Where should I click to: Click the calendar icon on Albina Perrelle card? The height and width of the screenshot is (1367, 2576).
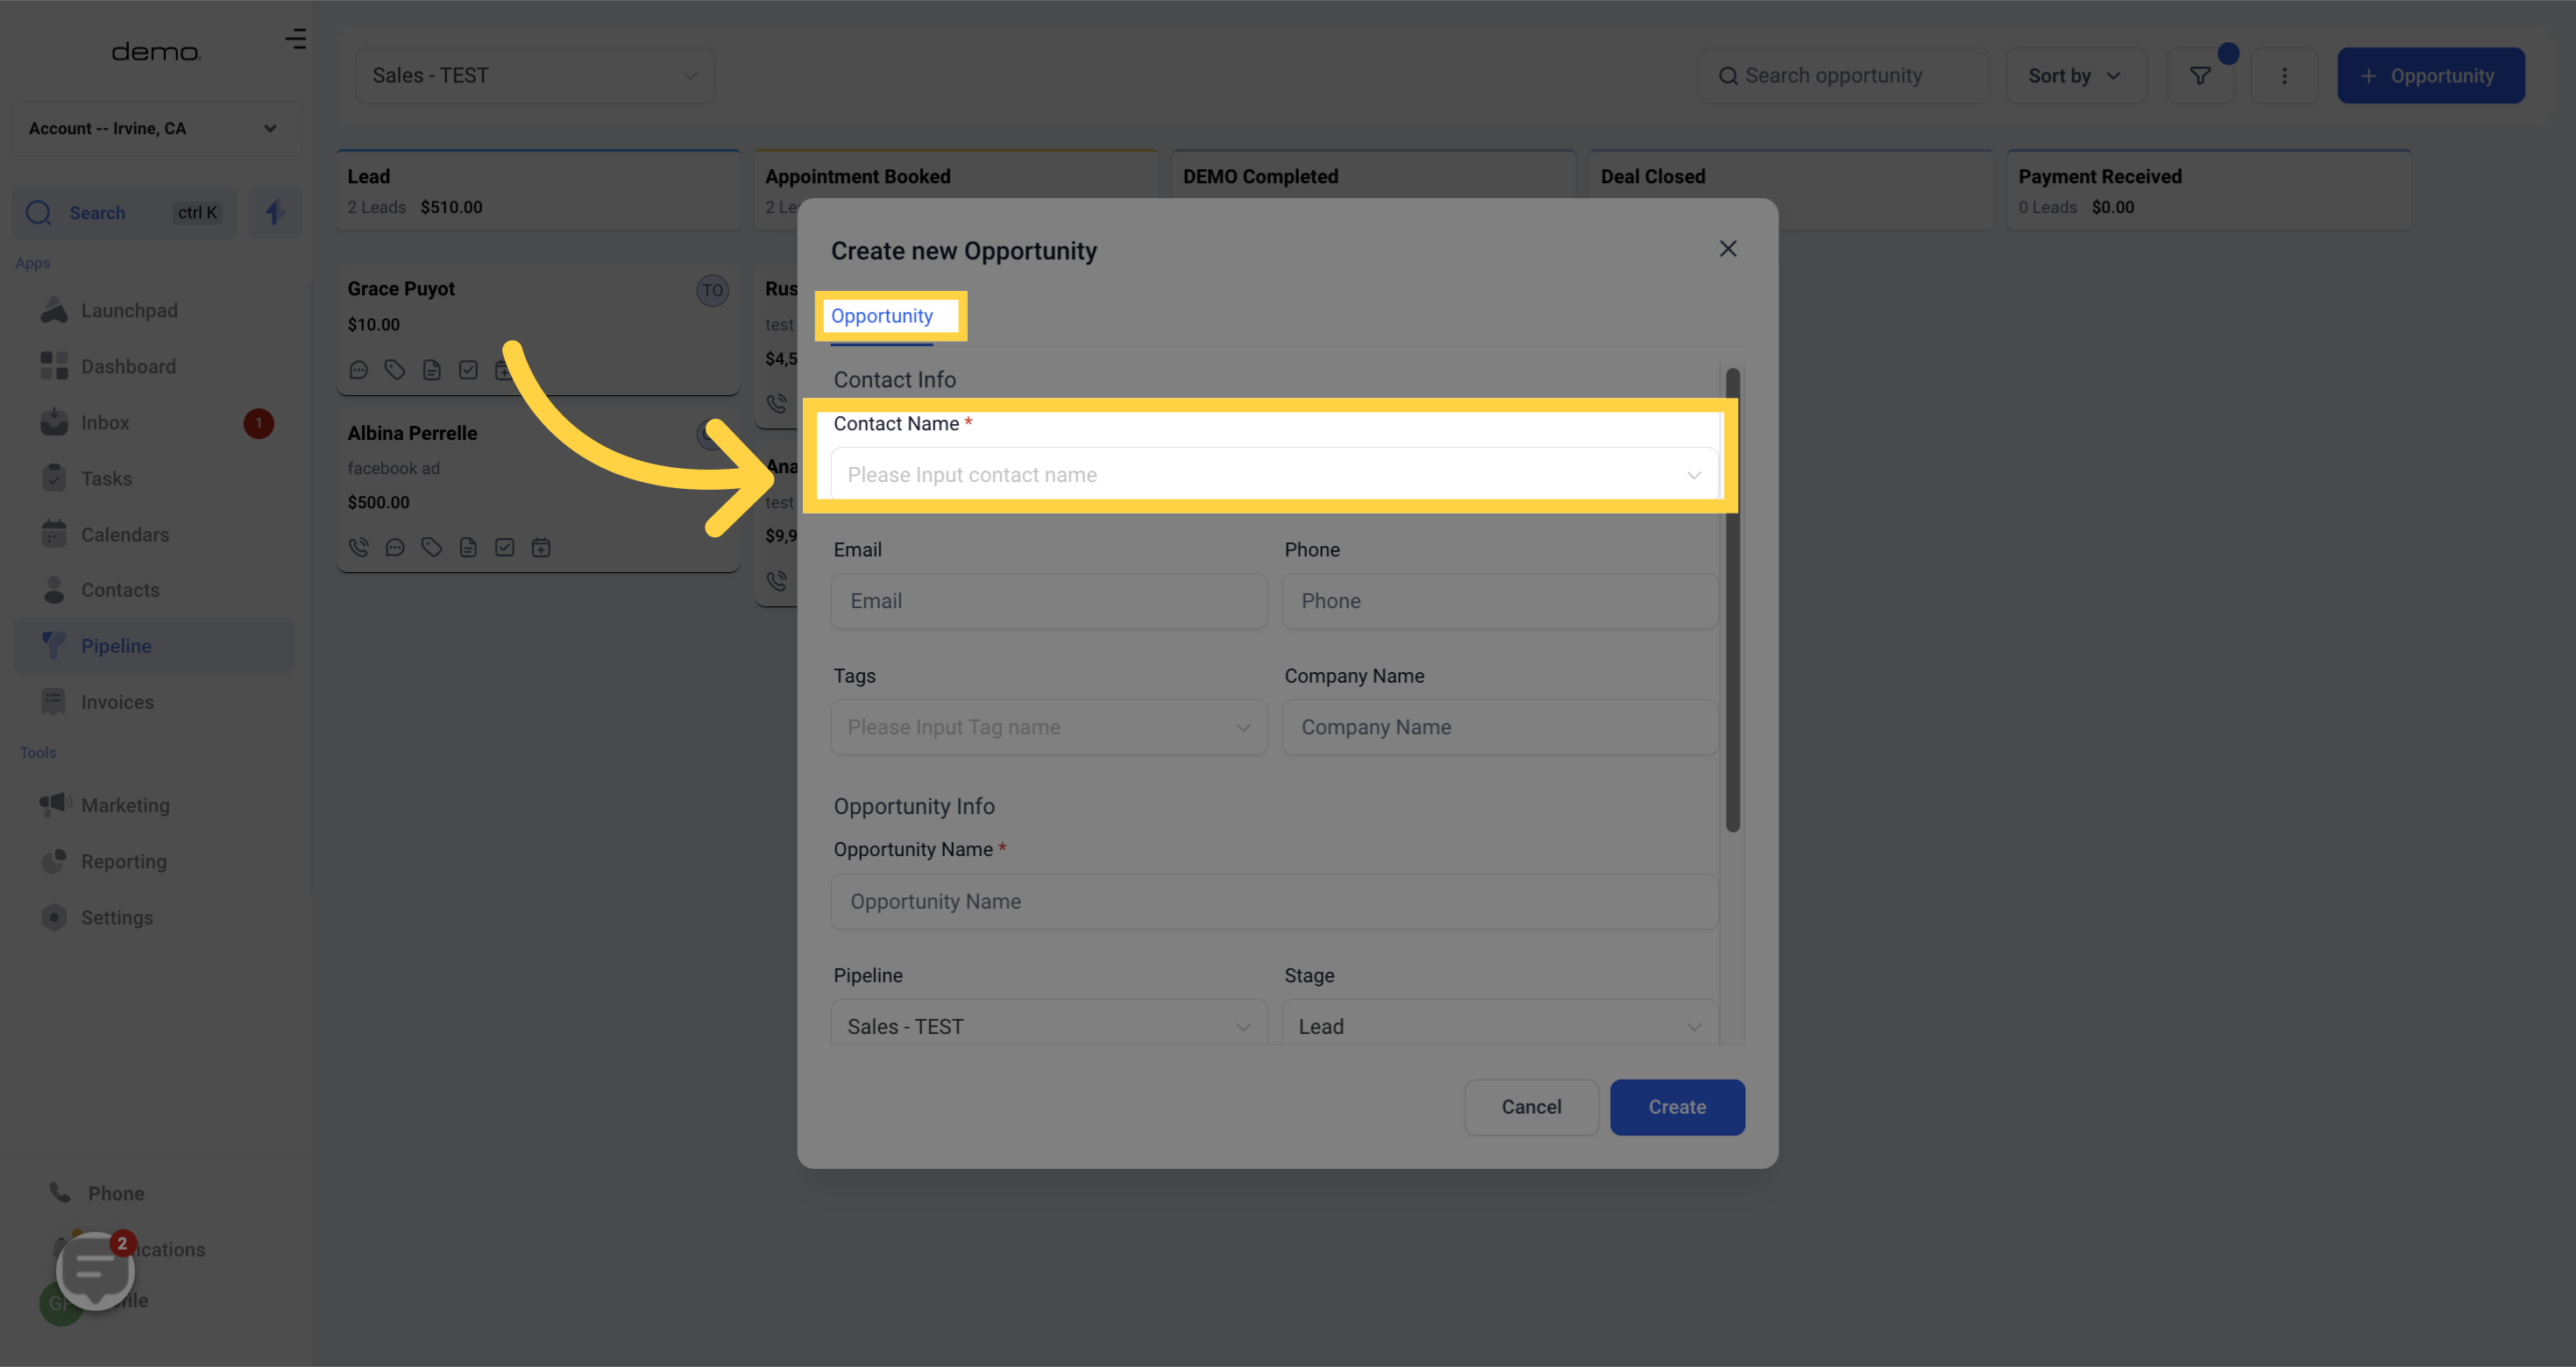pos(541,547)
